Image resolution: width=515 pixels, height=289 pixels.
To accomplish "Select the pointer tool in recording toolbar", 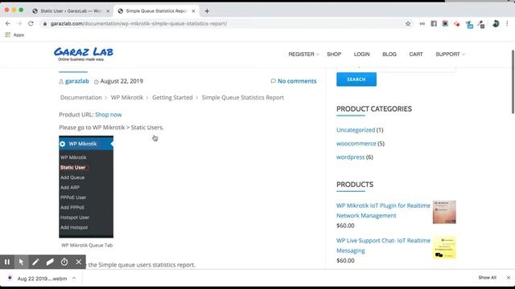I will pos(21,262).
